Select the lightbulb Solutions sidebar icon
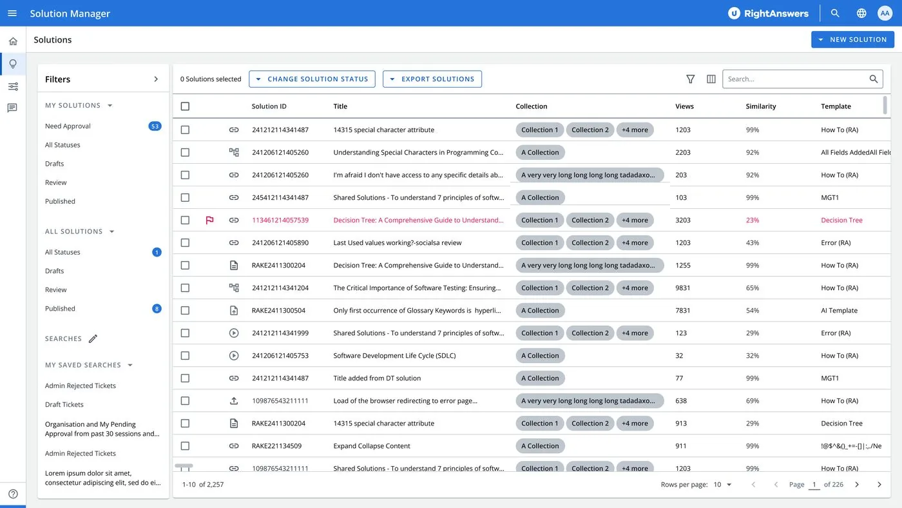Viewport: 902px width, 508px height. [13, 64]
